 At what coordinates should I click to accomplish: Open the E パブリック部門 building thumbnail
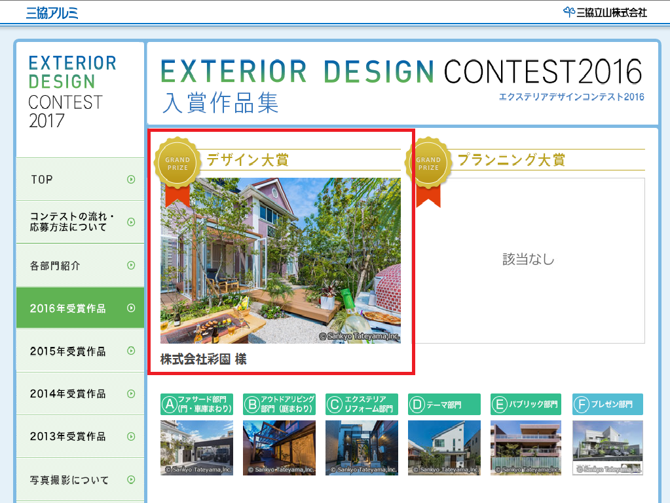[x=526, y=448]
